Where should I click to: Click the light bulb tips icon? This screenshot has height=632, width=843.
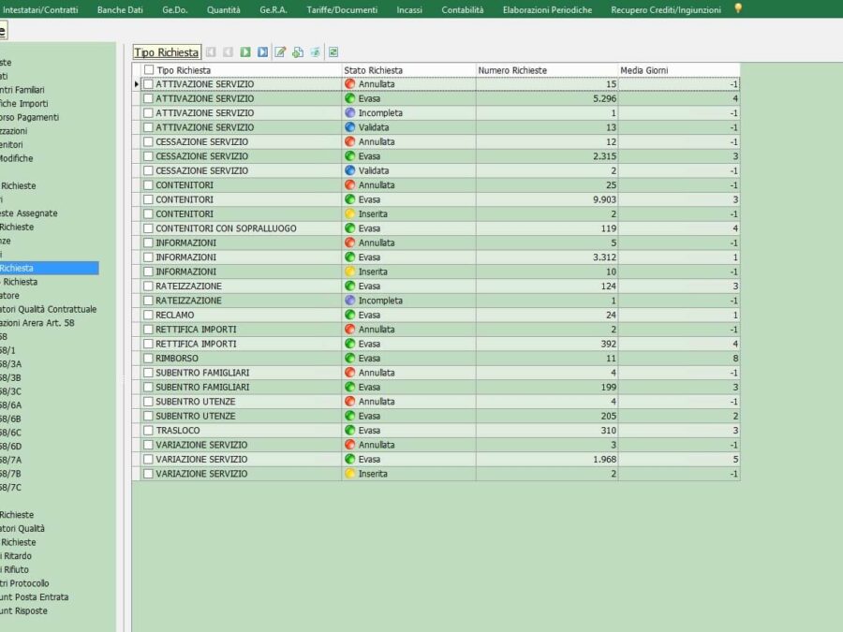(737, 9)
